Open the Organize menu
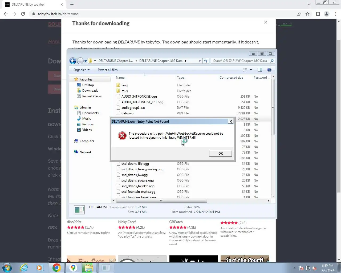 (x=82, y=70)
